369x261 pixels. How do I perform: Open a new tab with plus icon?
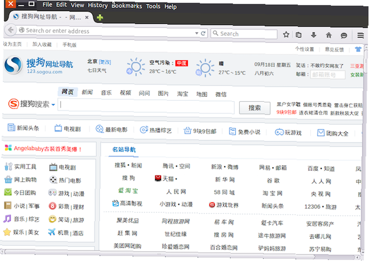tap(100, 17)
